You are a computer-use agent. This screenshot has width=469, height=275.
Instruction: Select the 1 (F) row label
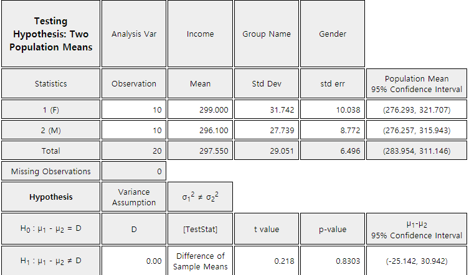tap(51, 110)
